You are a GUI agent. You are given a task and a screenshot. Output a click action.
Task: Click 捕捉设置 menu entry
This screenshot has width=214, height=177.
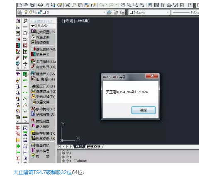pos(40,121)
